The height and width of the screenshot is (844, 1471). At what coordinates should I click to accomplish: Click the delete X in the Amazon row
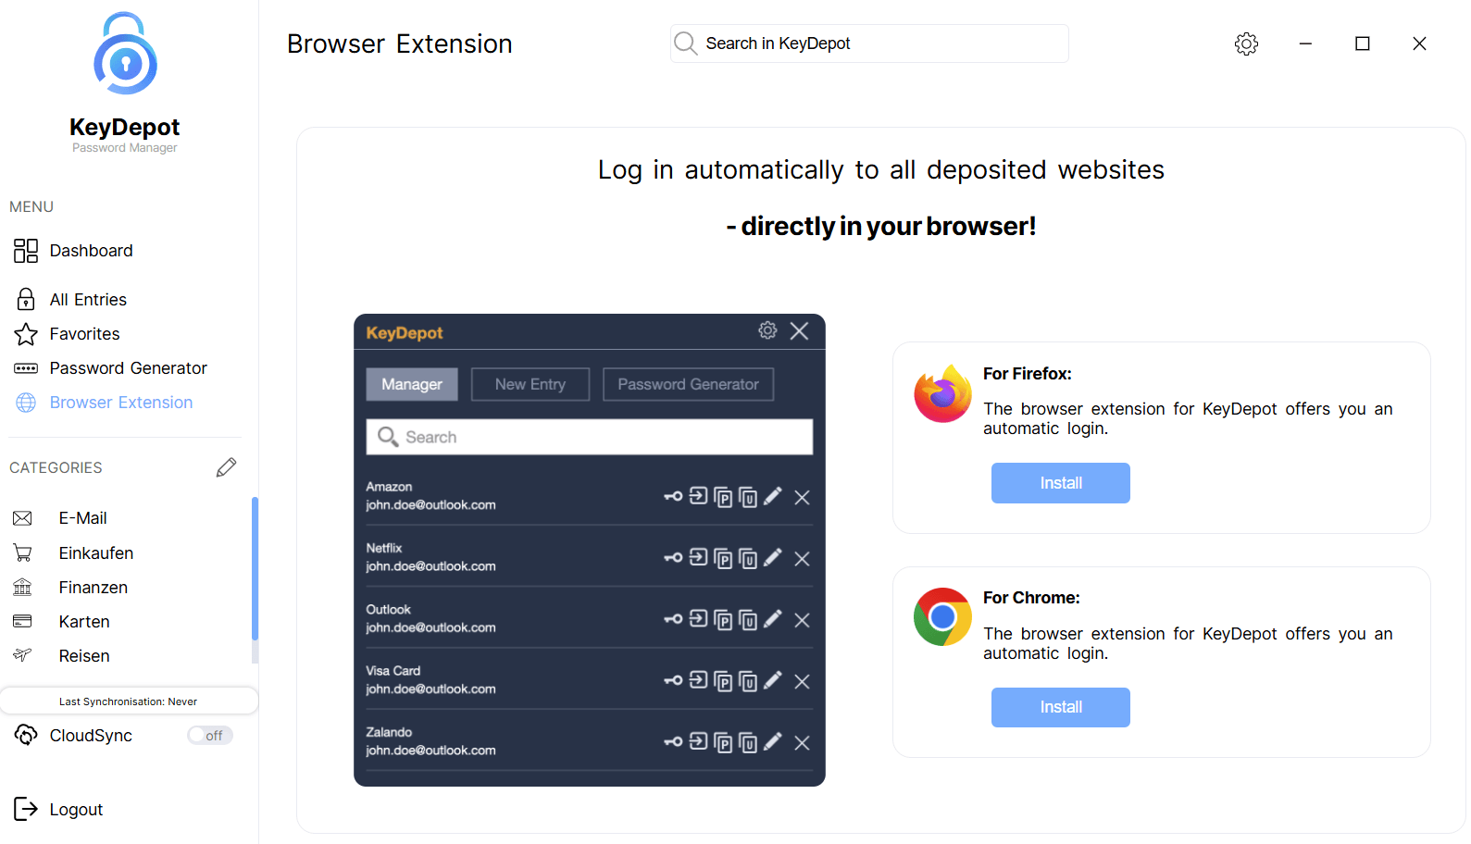(x=803, y=497)
